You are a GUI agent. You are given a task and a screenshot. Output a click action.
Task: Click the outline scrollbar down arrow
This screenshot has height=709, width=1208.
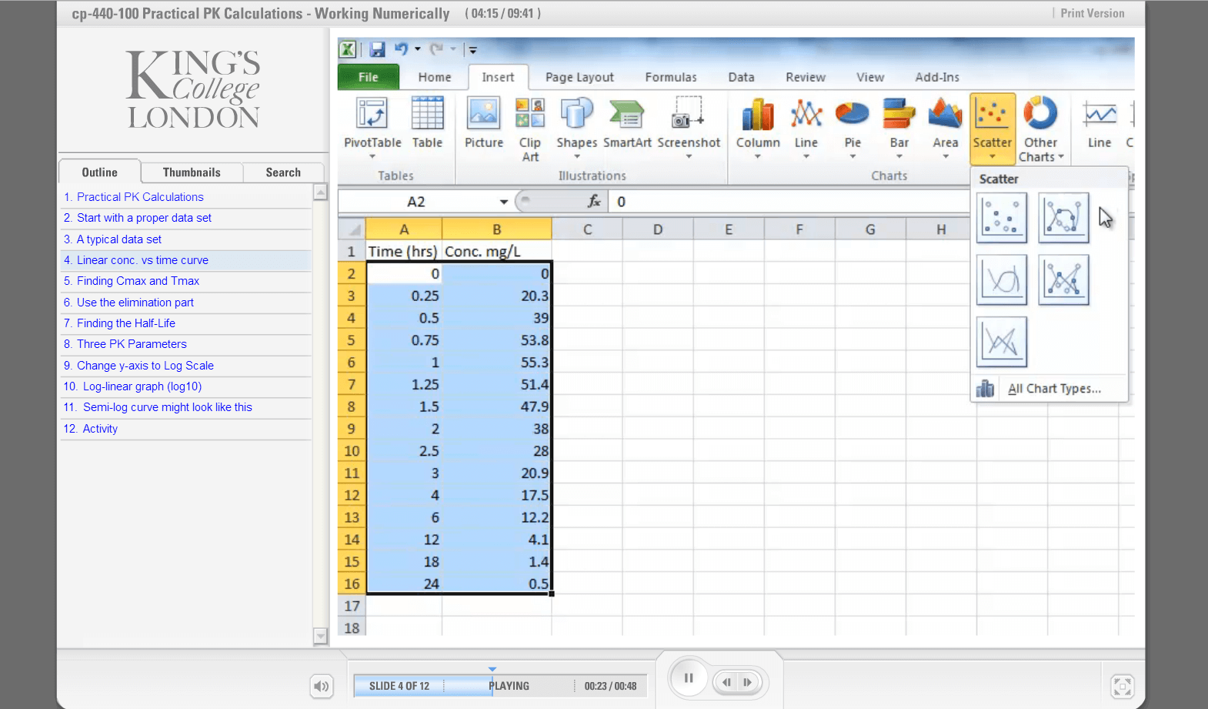pyautogui.click(x=321, y=636)
